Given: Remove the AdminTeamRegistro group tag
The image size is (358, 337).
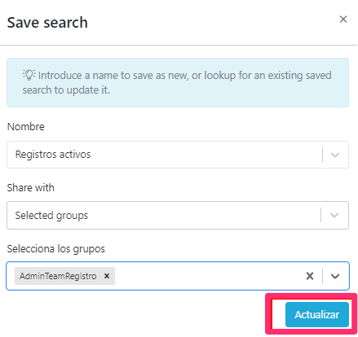Looking at the screenshot, I should coord(107,276).
